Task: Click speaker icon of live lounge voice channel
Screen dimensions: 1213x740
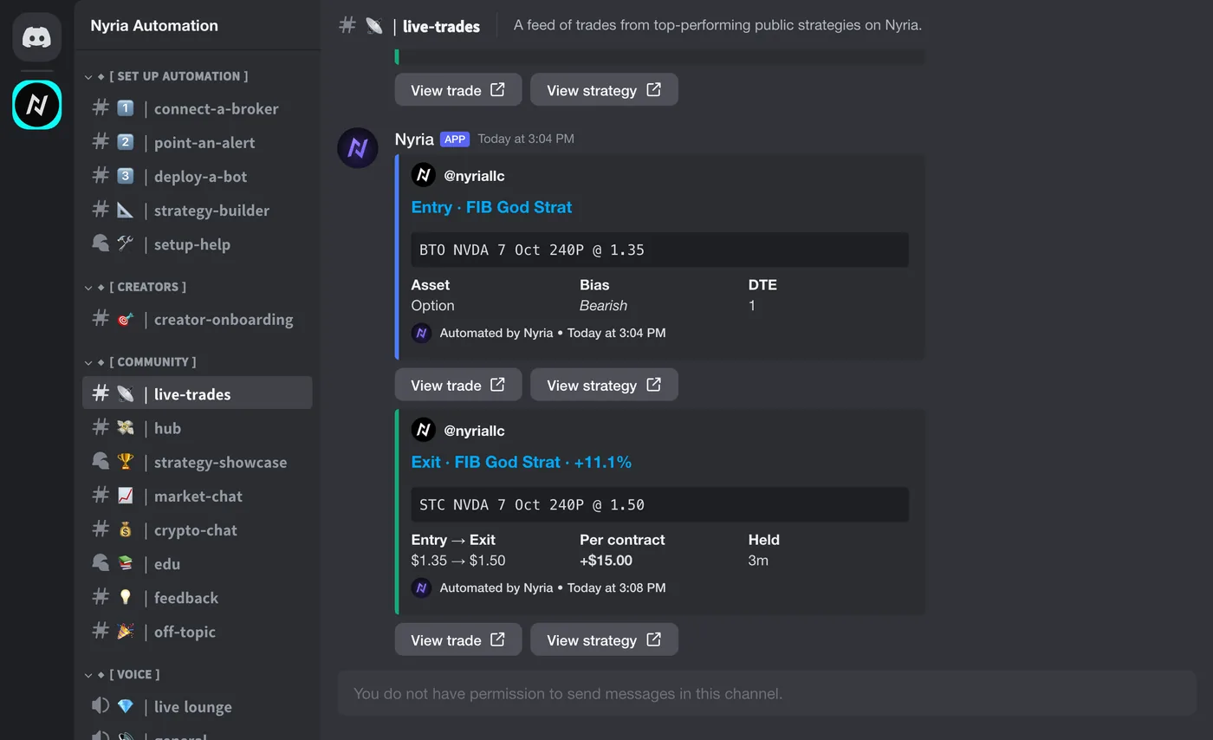Action: click(101, 706)
